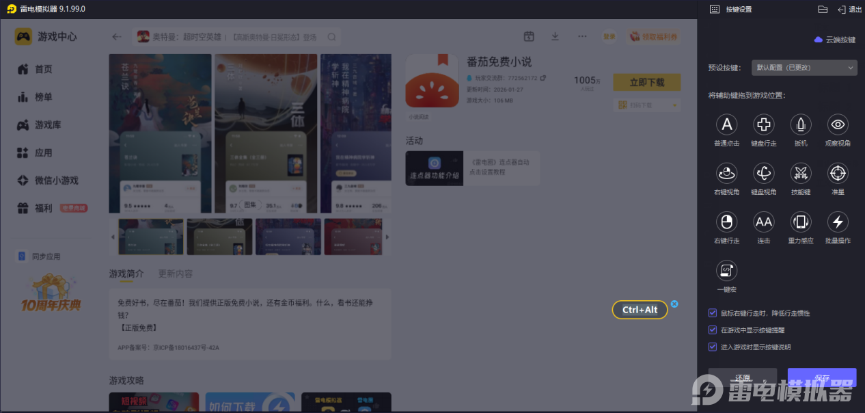Select the 准星 crosshair icon
The width and height of the screenshot is (865, 413).
click(838, 173)
